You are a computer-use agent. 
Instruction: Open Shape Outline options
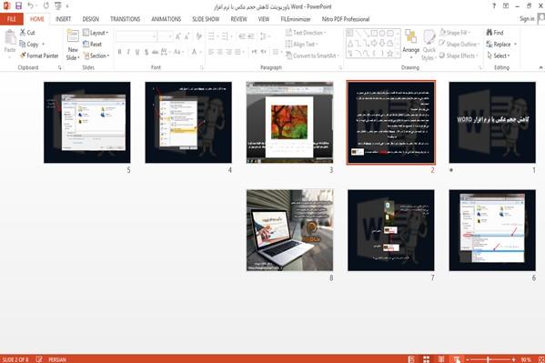coord(459,45)
